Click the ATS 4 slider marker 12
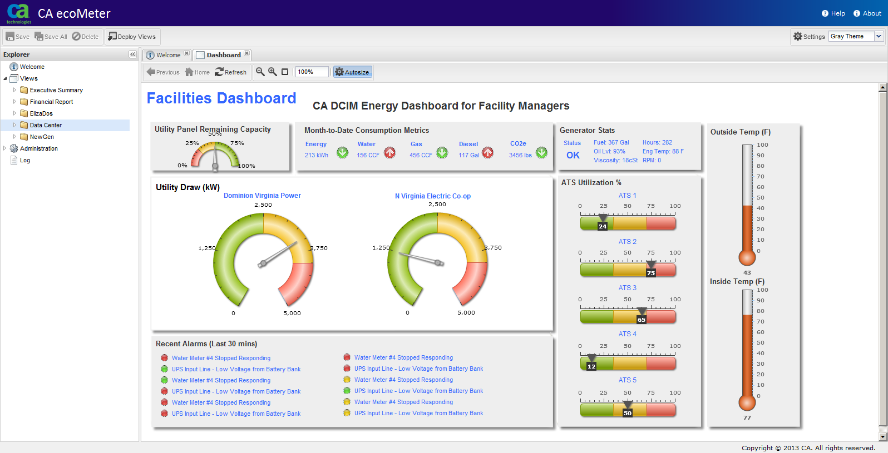 click(591, 362)
